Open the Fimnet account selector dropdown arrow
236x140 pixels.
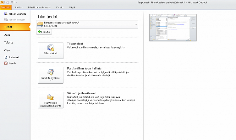pyautogui.click(x=136, y=24)
